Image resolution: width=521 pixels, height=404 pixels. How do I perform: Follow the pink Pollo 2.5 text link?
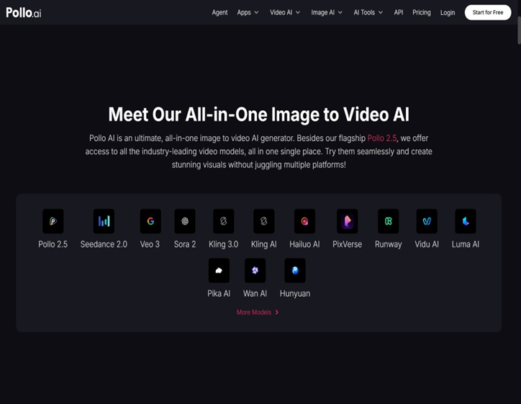(x=382, y=138)
